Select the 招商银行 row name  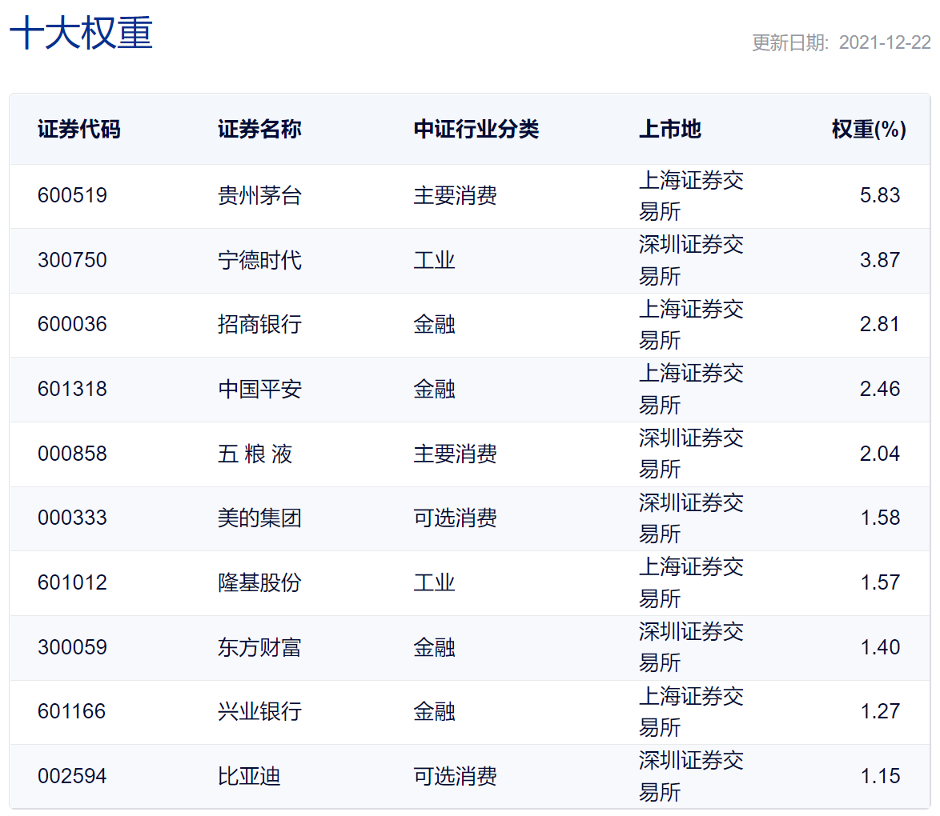pos(259,325)
